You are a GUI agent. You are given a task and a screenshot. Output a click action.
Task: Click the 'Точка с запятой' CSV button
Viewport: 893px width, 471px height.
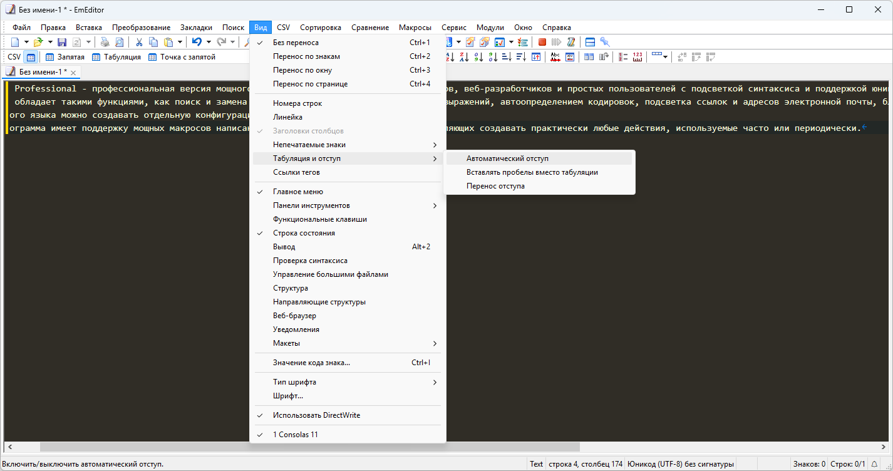[x=182, y=57]
